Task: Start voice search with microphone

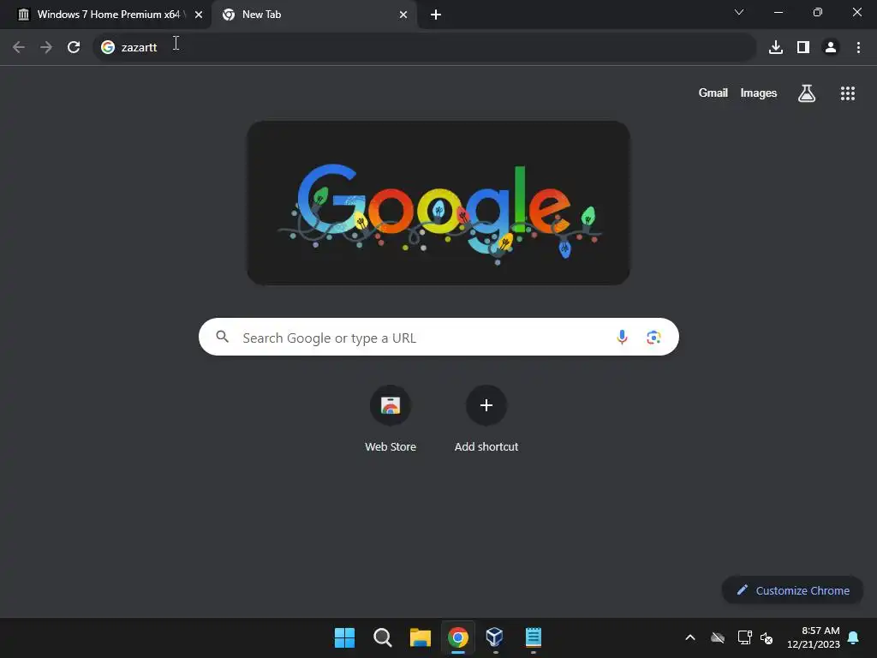Action: [622, 337]
